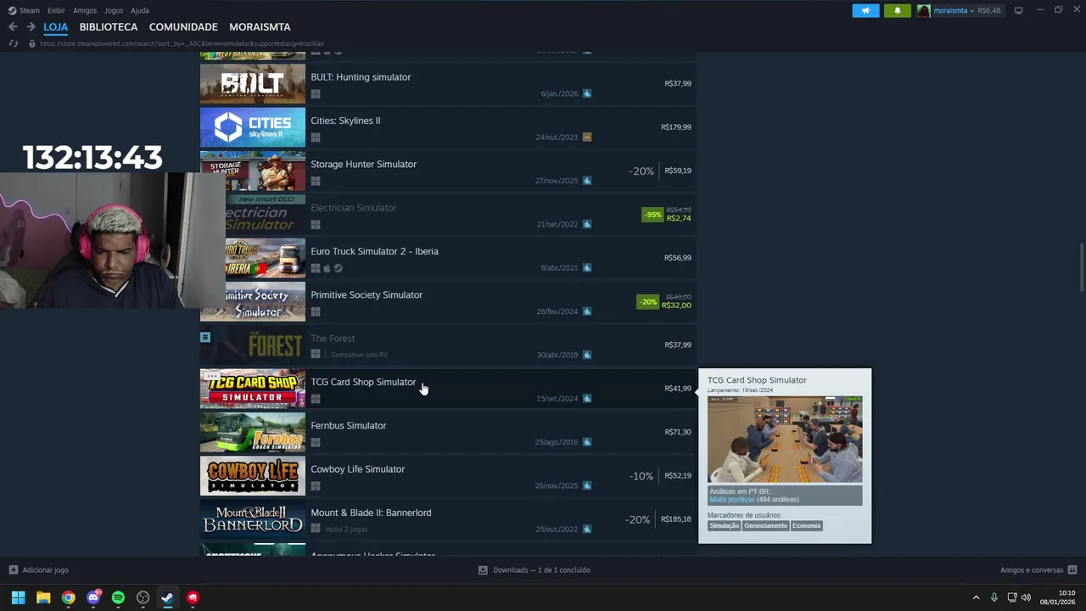Click the microphone tray icon

point(994,597)
